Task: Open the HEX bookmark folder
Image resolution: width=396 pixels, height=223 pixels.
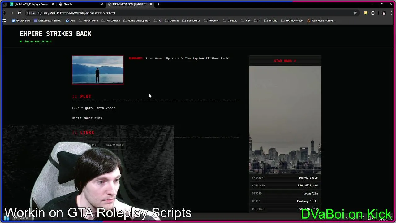Action: pos(245,21)
